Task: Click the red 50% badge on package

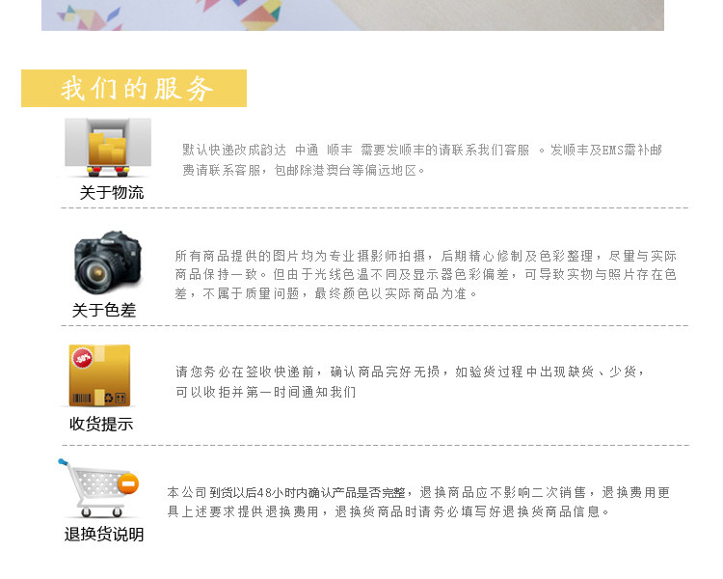Action: pos(83,358)
